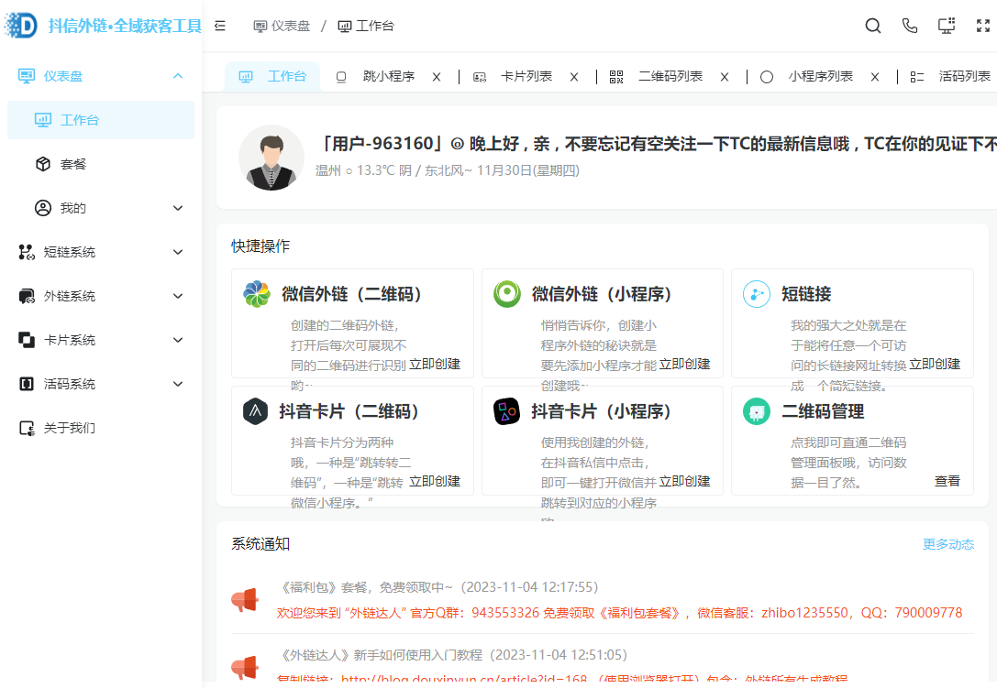The width and height of the screenshot is (997, 688).
Task: Click the 短链系统 branch icon
Action: [26, 252]
